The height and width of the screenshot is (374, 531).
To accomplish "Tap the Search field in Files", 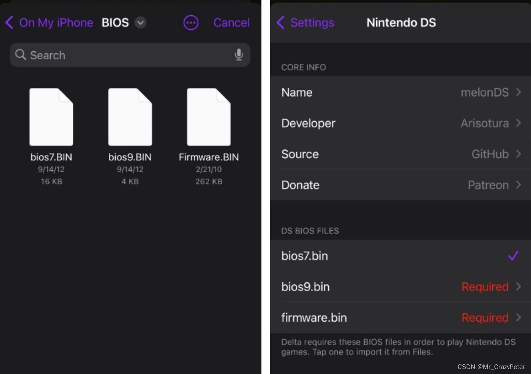I will (x=130, y=55).
